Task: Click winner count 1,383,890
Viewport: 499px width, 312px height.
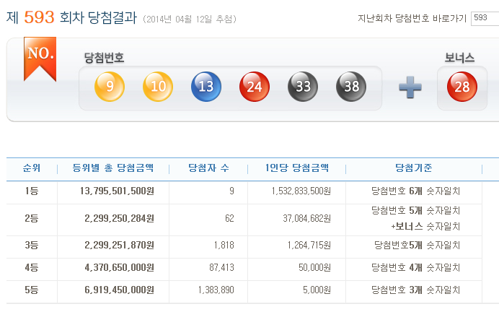Action: (216, 290)
